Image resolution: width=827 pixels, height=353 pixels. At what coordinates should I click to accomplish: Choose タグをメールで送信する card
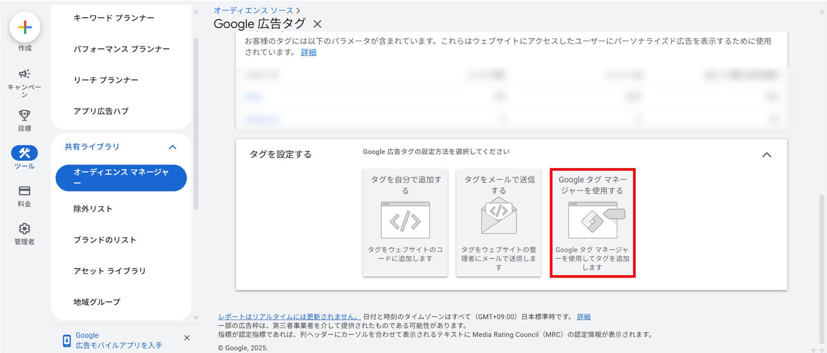point(499,223)
